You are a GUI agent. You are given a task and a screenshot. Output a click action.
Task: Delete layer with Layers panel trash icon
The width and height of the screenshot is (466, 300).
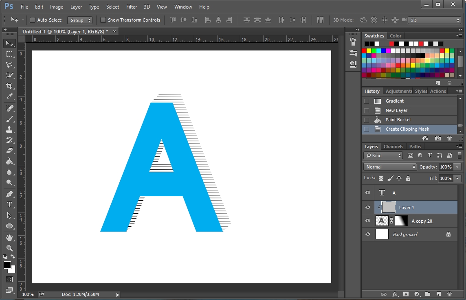tap(449, 294)
